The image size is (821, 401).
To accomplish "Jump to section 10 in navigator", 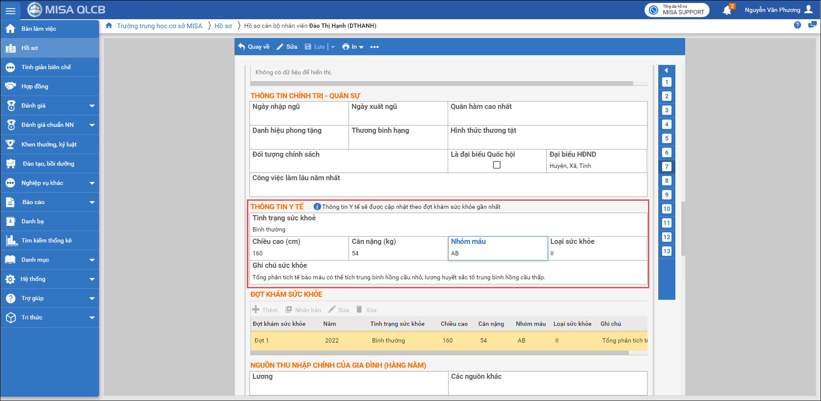I will point(666,209).
